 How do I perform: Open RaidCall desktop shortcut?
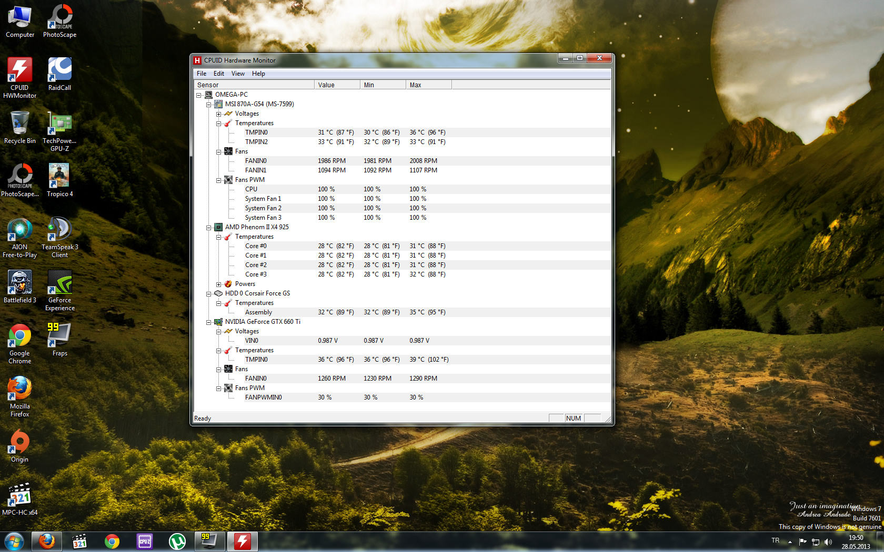coord(60,74)
